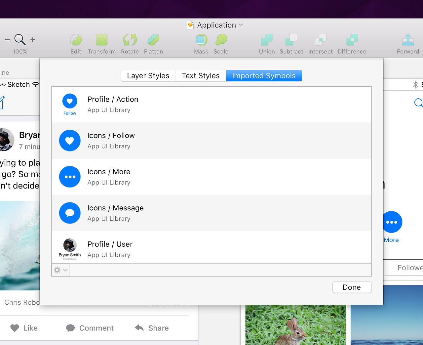The height and width of the screenshot is (345, 423).
Task: Click the ellipsis thumbnail for Icons / More
Action: click(70, 177)
